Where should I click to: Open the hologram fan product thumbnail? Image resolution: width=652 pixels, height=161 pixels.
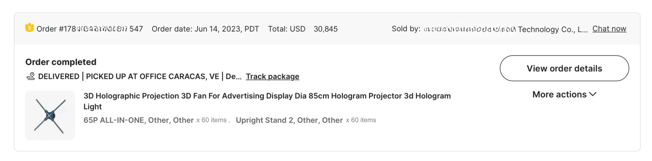point(50,115)
